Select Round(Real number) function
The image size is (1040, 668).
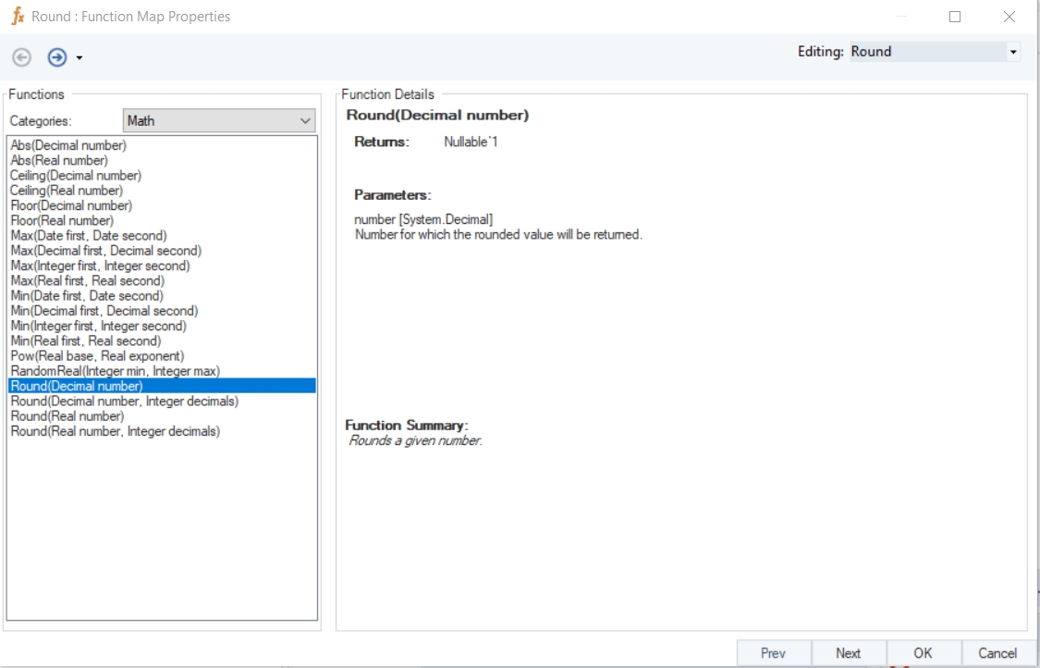tap(67, 416)
